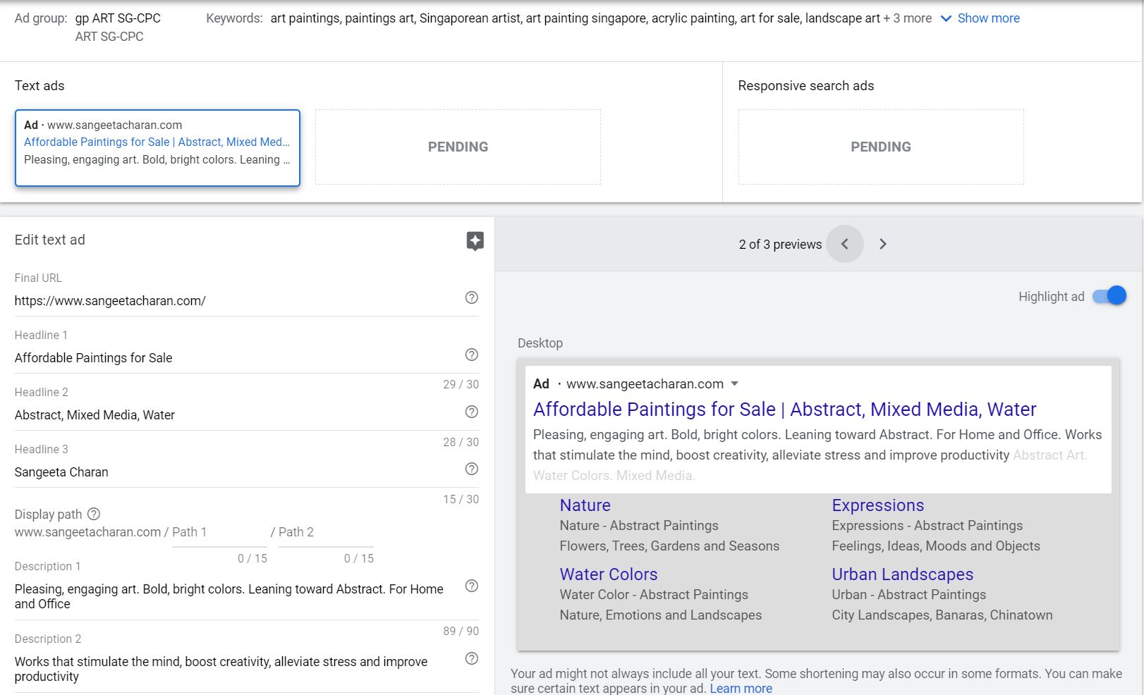This screenshot has height=695, width=1144.
Task: Click the Path 2 input field
Action: coord(326,533)
